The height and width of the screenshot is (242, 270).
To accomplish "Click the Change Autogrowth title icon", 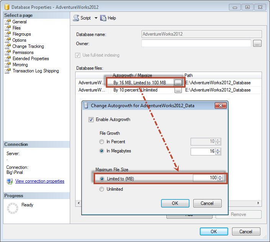I will click(x=86, y=105).
